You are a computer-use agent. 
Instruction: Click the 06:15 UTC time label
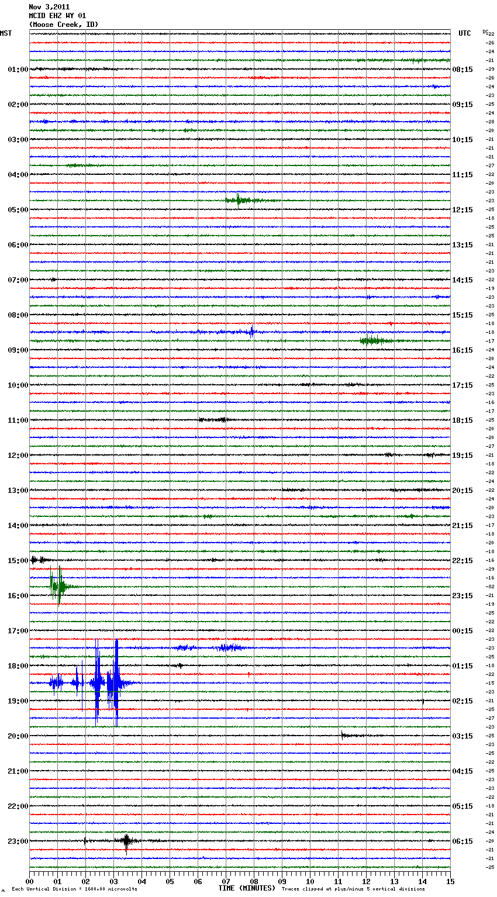(463, 841)
